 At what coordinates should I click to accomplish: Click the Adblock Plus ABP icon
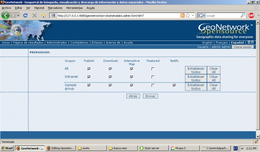[251, 15]
